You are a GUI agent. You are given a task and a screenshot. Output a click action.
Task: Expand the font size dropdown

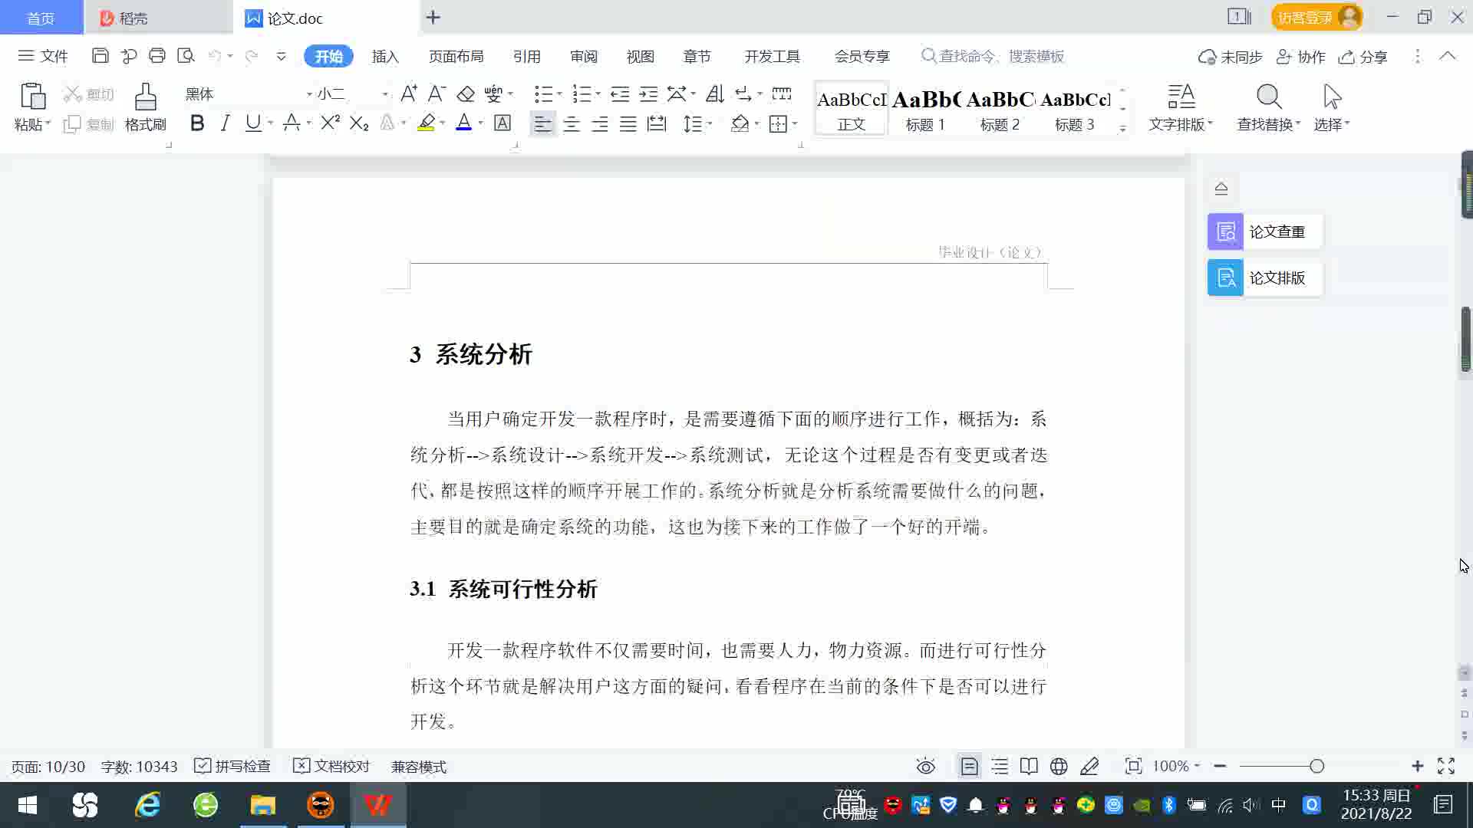[385, 94]
